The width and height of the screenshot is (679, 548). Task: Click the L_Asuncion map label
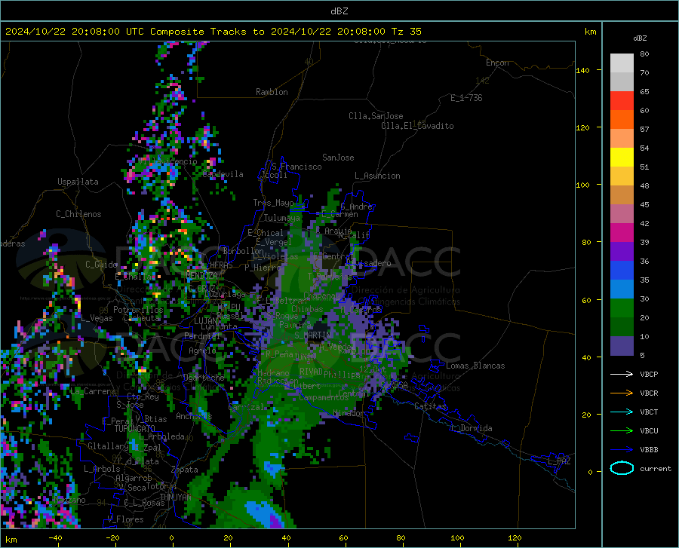pos(377,176)
